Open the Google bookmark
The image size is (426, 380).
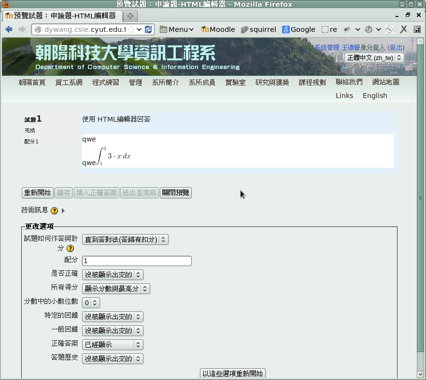point(298,29)
